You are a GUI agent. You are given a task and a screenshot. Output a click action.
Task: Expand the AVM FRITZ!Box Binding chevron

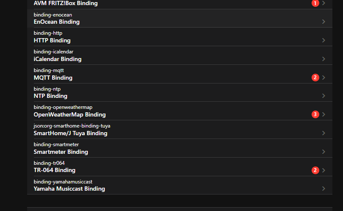323,3
